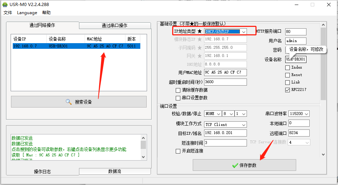Click the 用户MAC地址 input field
The height and width of the screenshot is (185, 338).
(225, 73)
